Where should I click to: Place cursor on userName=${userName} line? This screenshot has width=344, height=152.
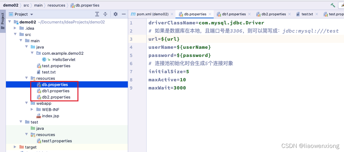[x=180, y=47]
